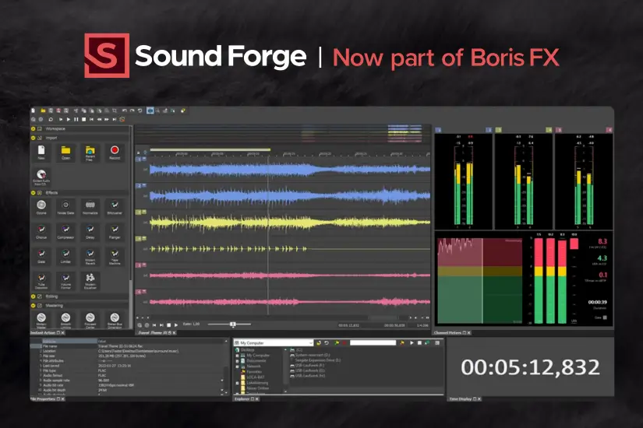The height and width of the screenshot is (428, 643).
Task: Collapse the Mastering section
Action: click(34, 305)
